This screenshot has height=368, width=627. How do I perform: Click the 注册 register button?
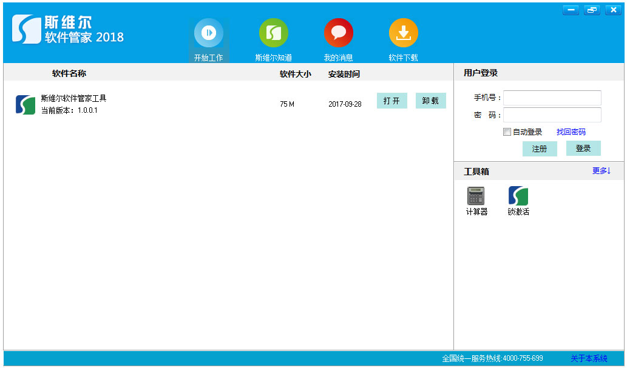540,149
